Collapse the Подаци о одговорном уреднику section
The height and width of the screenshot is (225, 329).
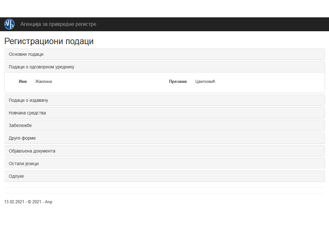pos(41,67)
